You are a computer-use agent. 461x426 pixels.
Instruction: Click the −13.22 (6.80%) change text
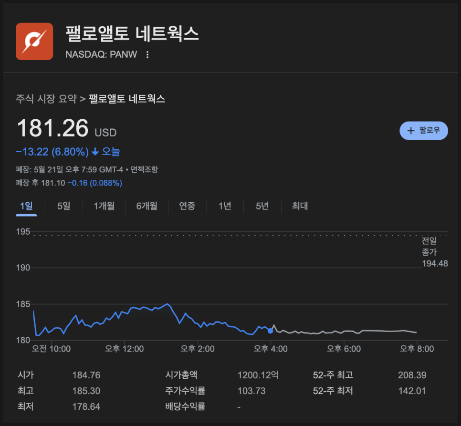click(52, 152)
